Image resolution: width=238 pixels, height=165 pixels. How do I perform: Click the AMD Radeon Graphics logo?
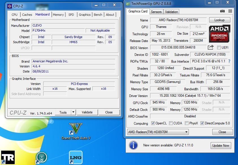coord(219,34)
